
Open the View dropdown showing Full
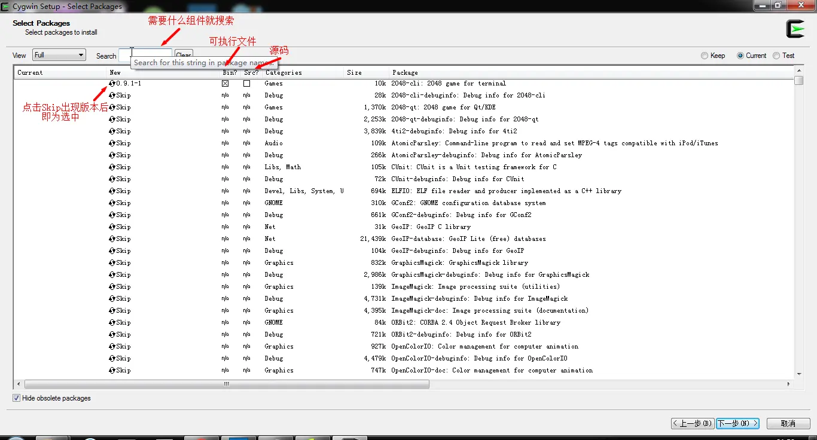59,55
